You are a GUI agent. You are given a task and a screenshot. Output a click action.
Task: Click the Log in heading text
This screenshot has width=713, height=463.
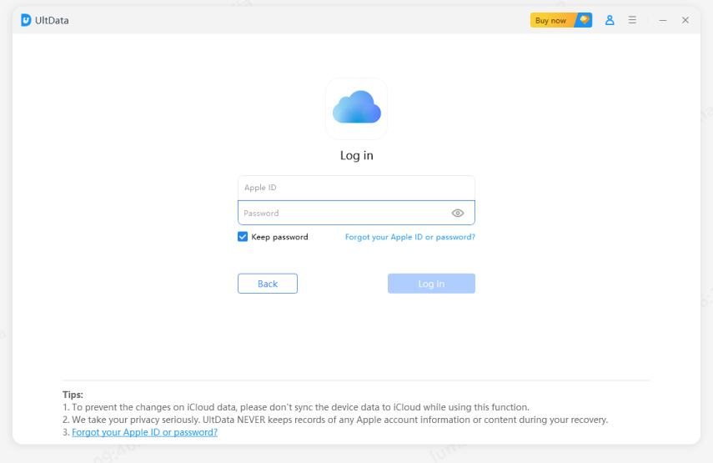[x=356, y=155]
